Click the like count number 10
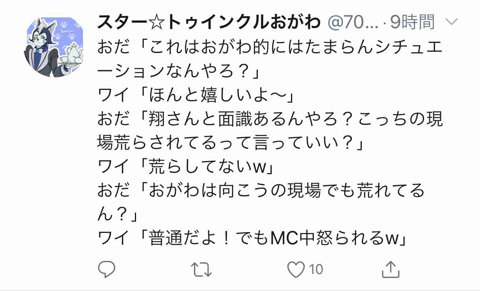480x291 pixels. (x=316, y=269)
